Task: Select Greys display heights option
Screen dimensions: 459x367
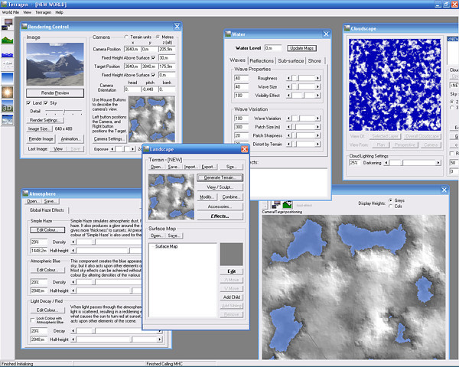Action: point(390,200)
